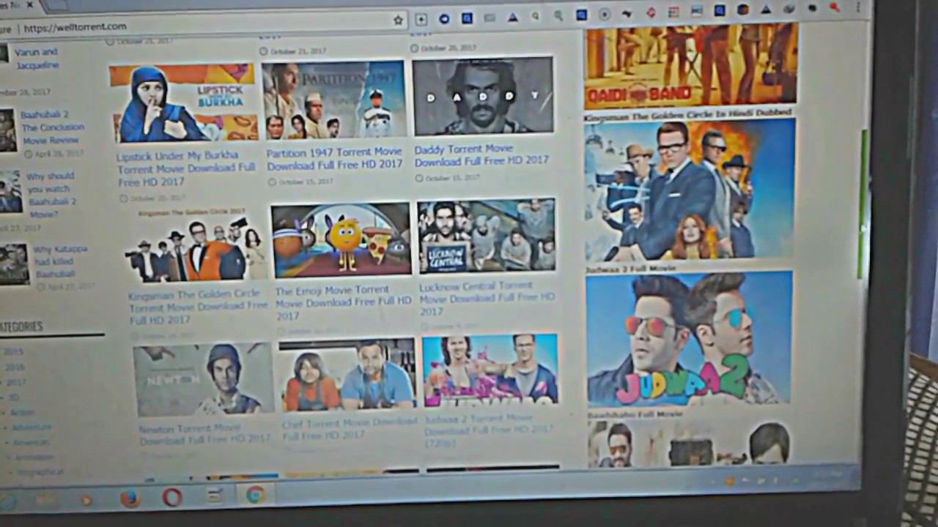
Task: Select the Animation category
Action: [x=34, y=457]
